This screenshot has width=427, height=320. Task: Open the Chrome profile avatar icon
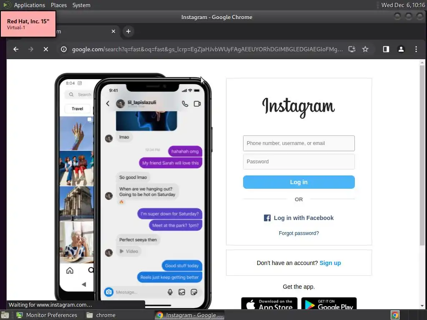401,49
